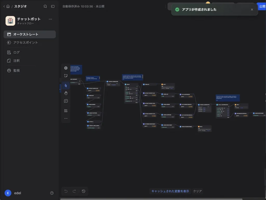The image size is (266, 200).
Task: Click the redo arrow button
Action: 74,191
